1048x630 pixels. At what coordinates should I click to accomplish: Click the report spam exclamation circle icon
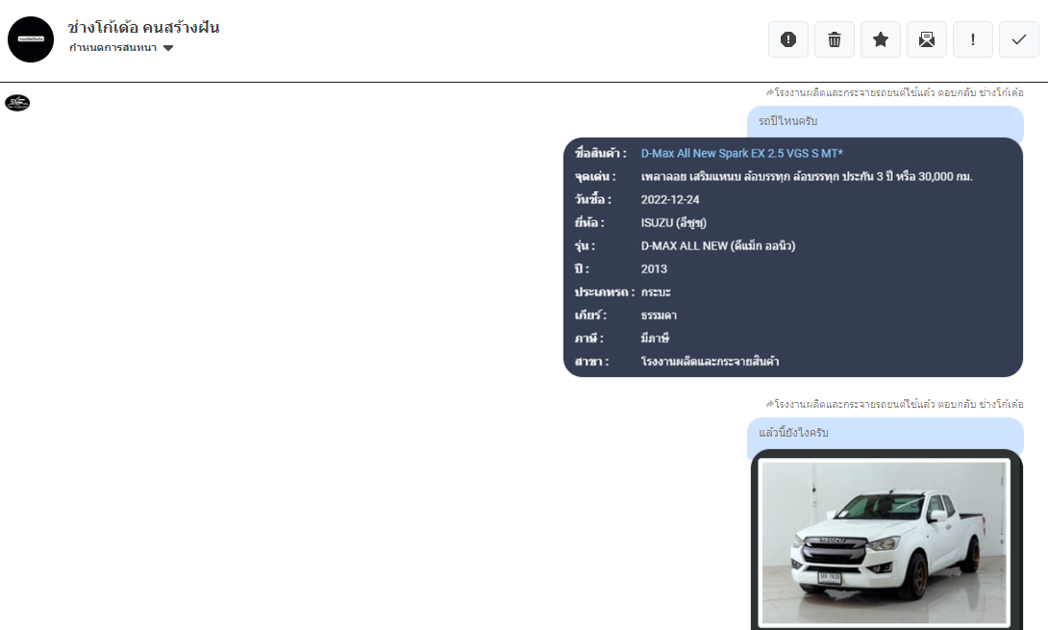tap(788, 39)
